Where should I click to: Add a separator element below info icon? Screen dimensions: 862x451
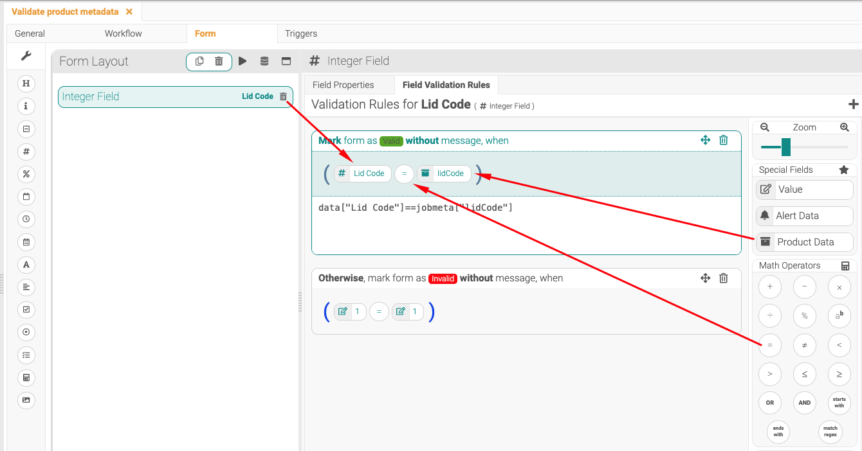pos(26,129)
